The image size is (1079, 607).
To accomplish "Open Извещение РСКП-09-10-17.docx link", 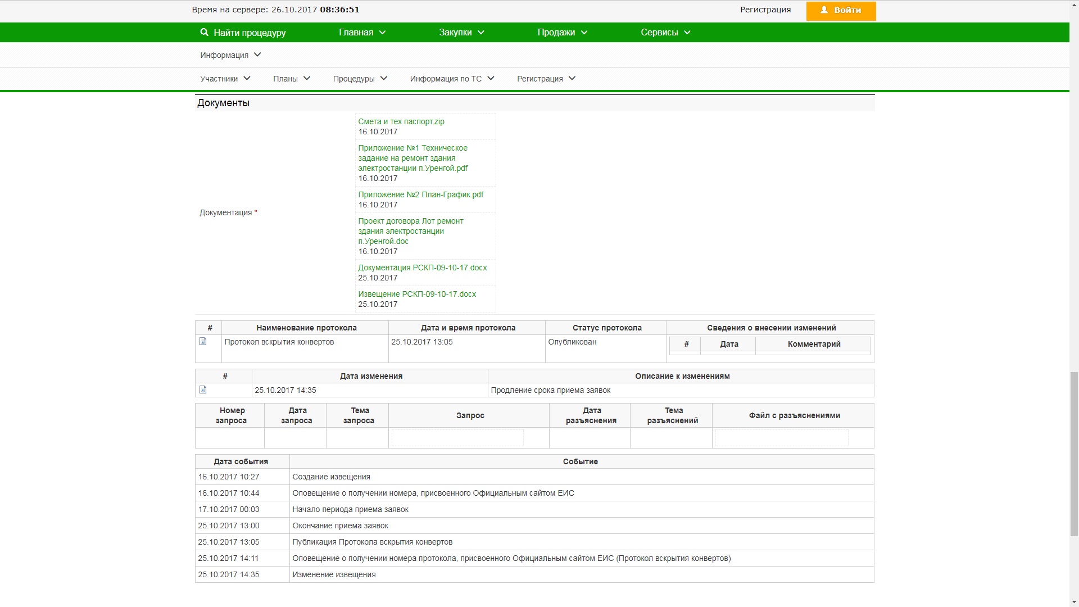I will (x=417, y=294).
